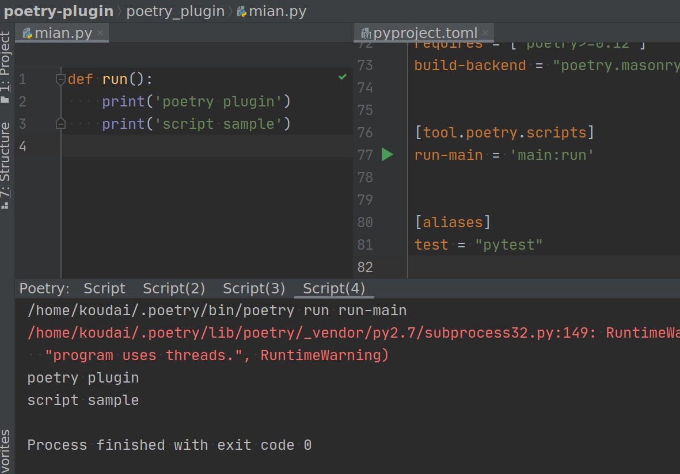Click the TOML icon next to pyproject.toml title
The image size is (680, 474).
point(366,33)
